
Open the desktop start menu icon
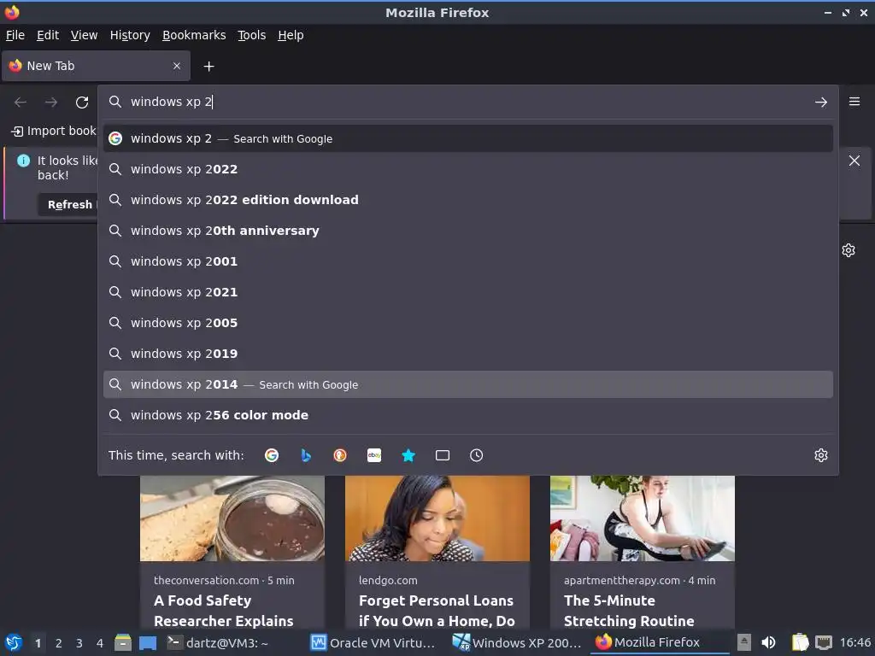click(14, 642)
